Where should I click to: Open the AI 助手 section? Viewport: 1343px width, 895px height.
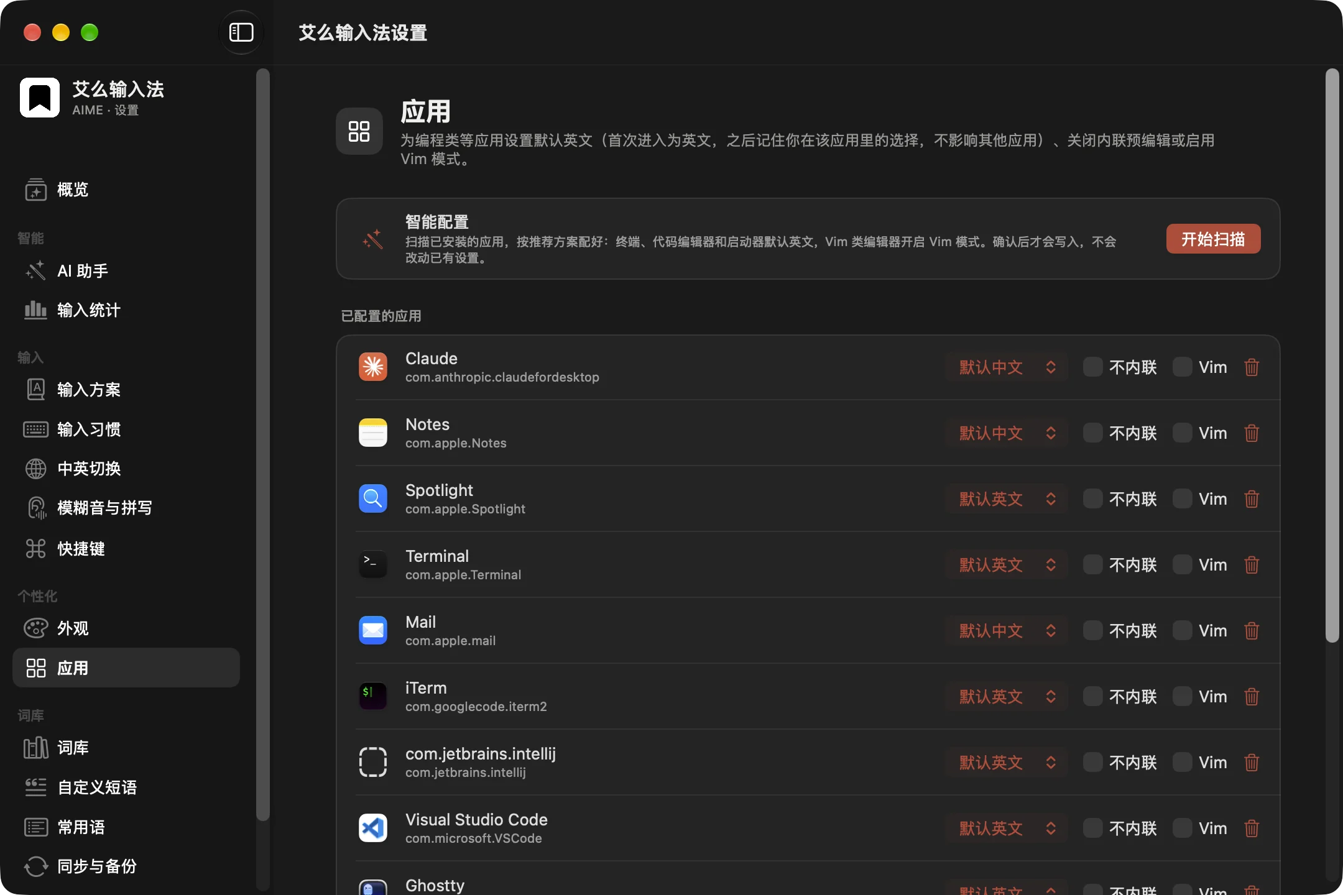(126, 271)
